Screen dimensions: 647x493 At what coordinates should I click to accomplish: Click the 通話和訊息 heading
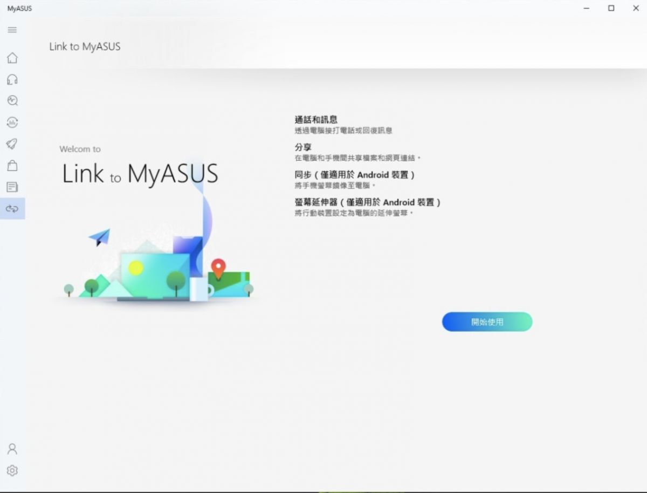pos(316,120)
